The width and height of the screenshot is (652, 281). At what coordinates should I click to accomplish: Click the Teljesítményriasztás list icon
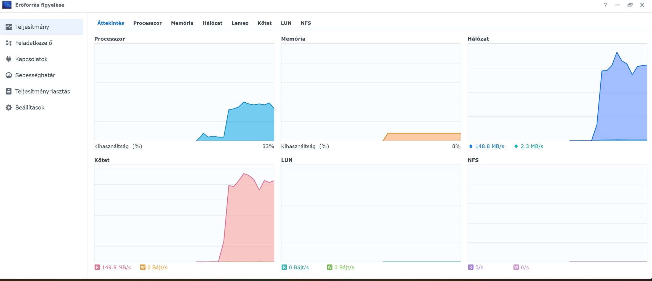9,91
